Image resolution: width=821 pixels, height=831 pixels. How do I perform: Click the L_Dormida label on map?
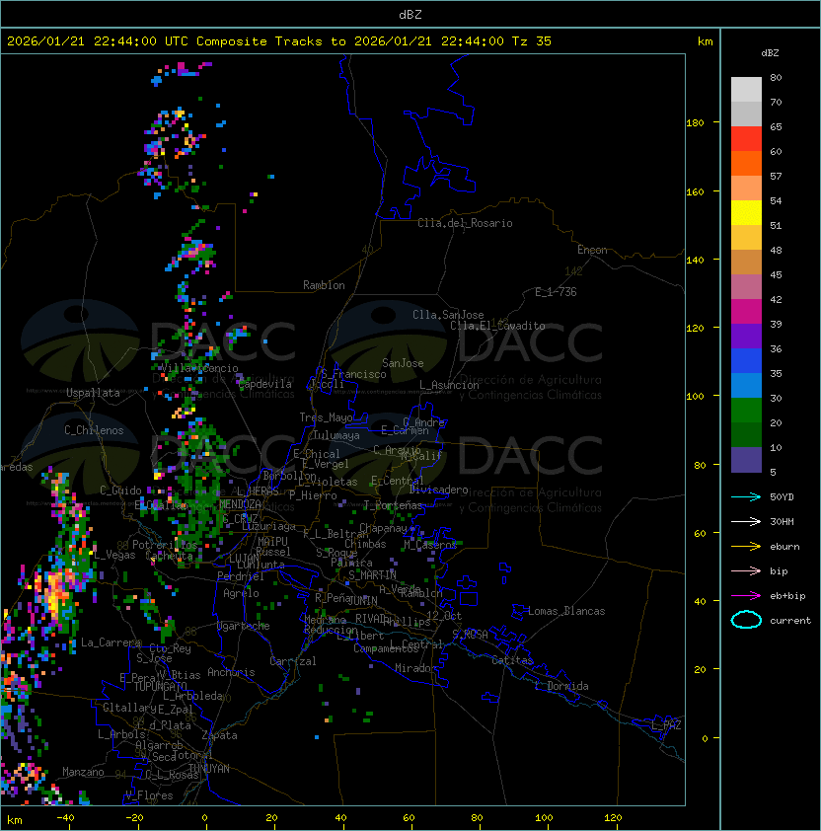pyautogui.click(x=561, y=686)
